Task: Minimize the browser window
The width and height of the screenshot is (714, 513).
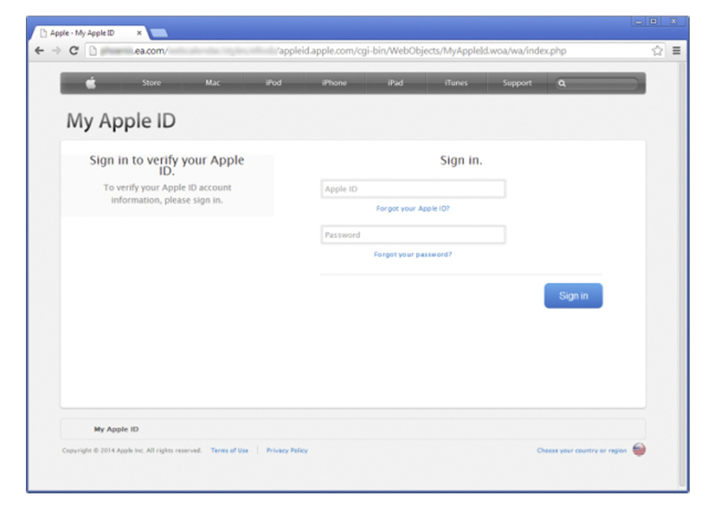Action: tap(639, 21)
